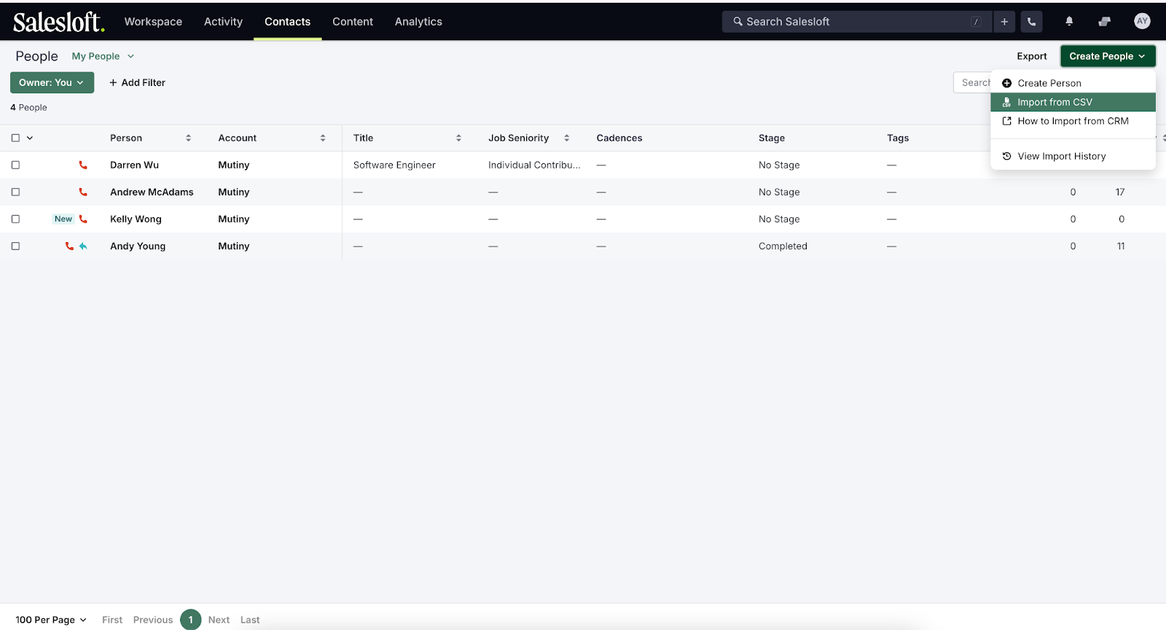Check the box for Kelly Wong
This screenshot has height=630, width=1166.
15,219
